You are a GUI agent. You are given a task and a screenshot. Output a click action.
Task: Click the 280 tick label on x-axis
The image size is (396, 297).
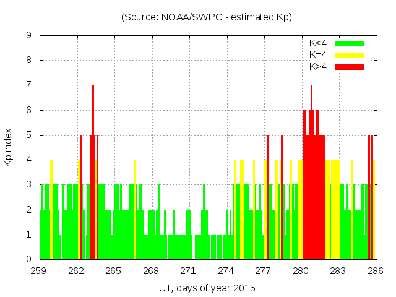coord(301,271)
